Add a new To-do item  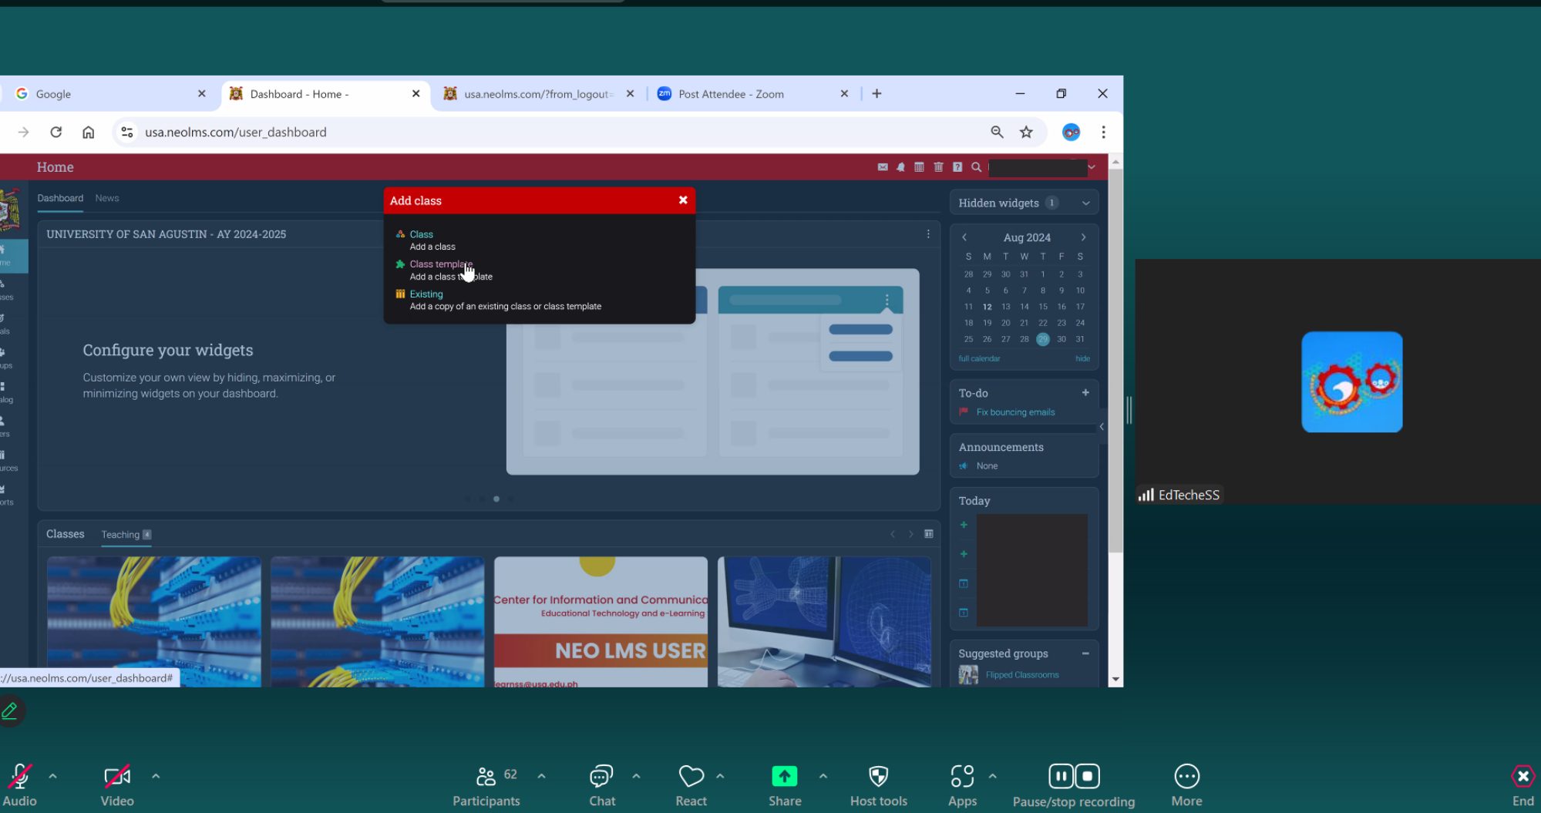[x=1085, y=393]
